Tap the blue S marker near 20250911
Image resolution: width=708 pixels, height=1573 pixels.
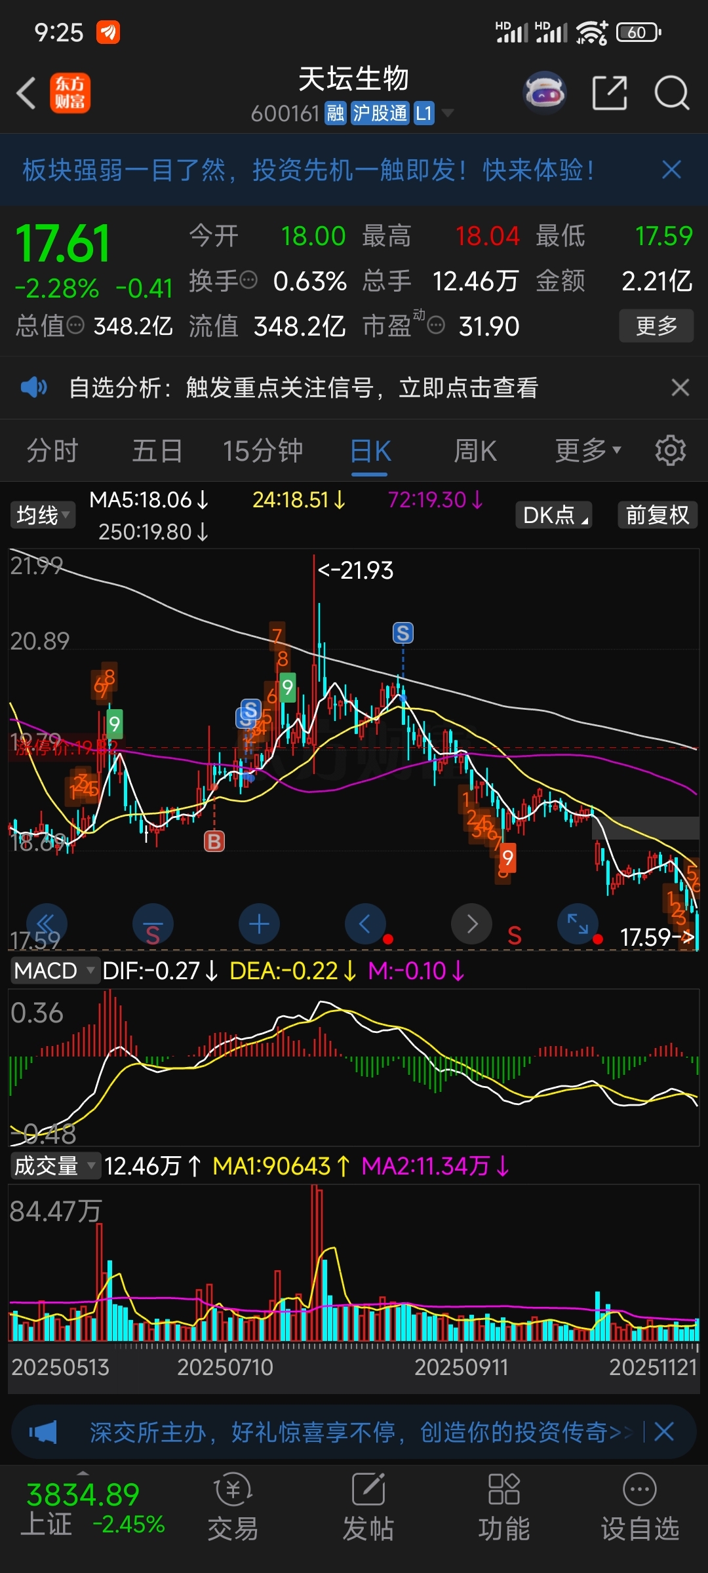403,632
